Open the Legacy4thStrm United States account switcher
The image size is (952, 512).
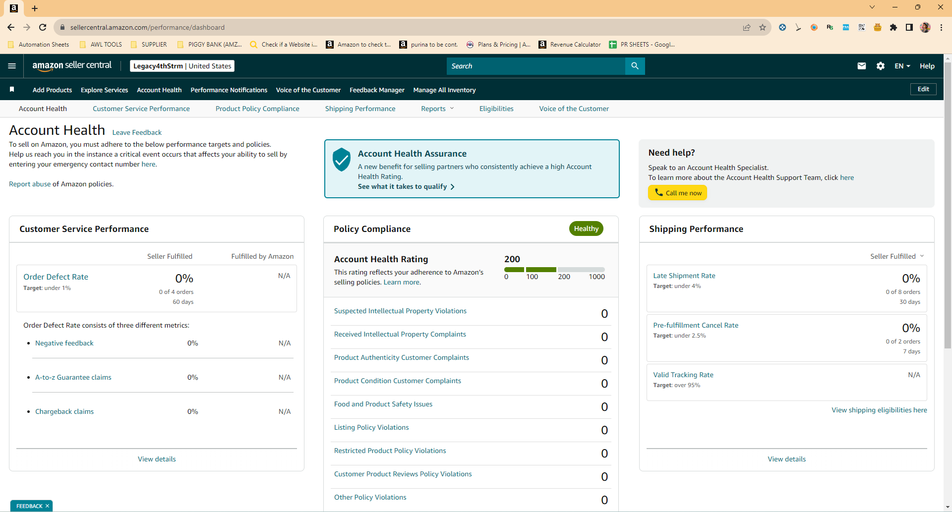[x=182, y=66]
